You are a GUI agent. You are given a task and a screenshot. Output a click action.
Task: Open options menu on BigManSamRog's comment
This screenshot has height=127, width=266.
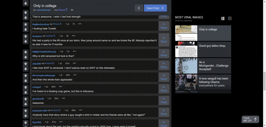80,24
